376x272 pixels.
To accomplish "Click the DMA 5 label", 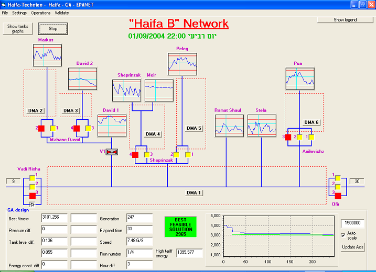I will (194, 129).
